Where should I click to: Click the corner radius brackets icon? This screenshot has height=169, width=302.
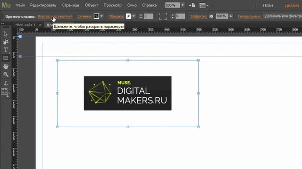(163, 16)
